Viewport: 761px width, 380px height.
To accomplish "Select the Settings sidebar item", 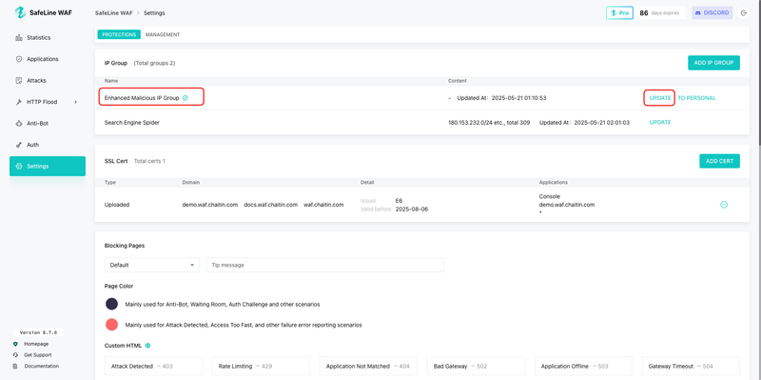I will click(48, 166).
